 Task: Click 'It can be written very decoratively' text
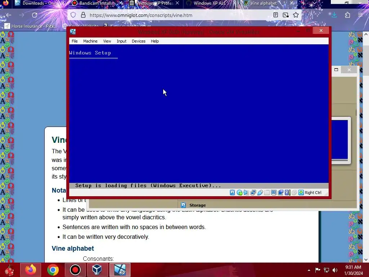(106, 237)
